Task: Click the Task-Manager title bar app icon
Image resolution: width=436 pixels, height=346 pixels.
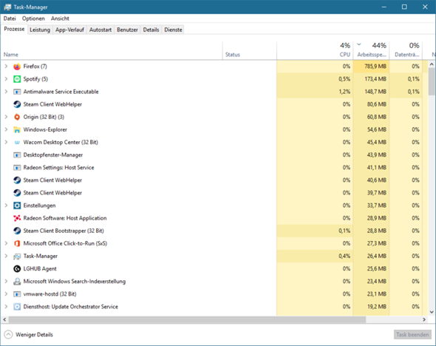Action: (7, 7)
